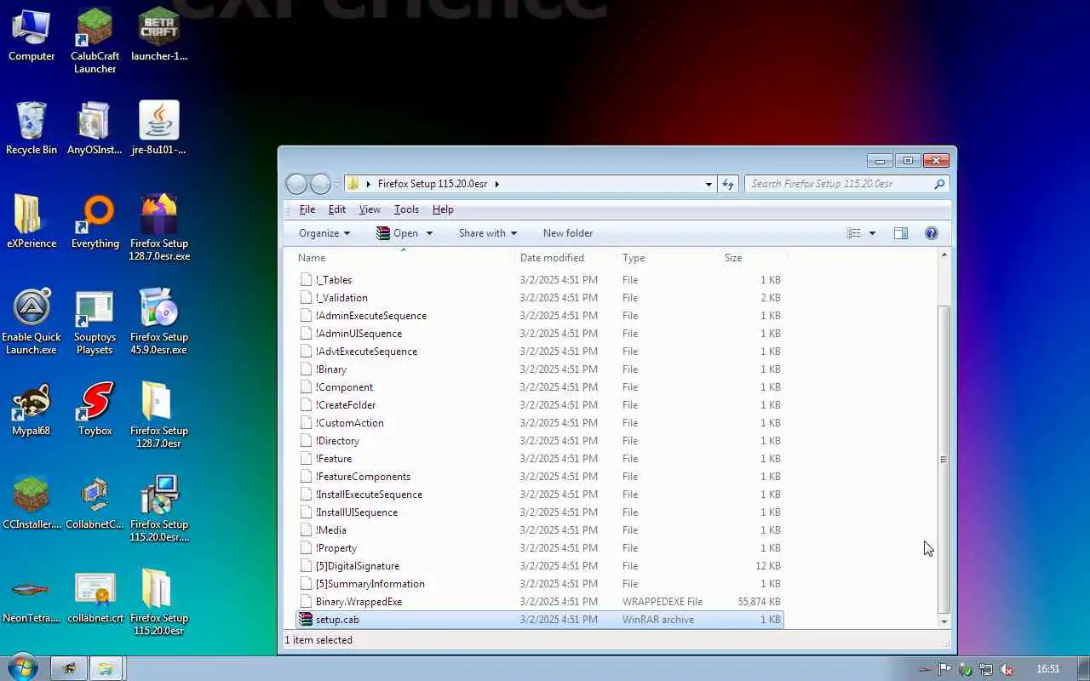Select the !InstallExecuteSequence file
The width and height of the screenshot is (1090, 681).
[x=540, y=495]
